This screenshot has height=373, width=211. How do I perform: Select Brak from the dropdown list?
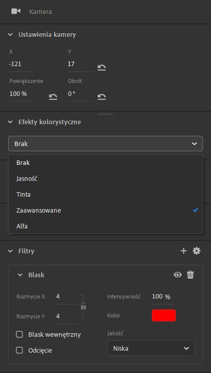(x=105, y=163)
